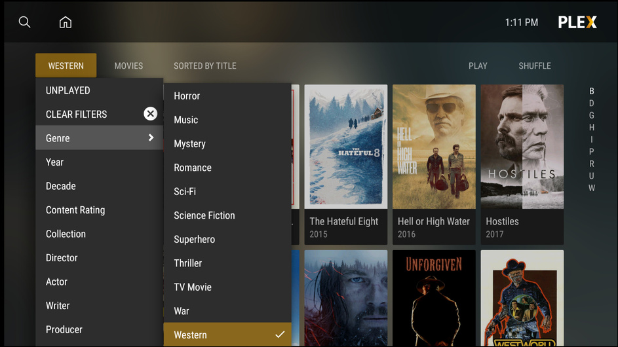Screen dimensions: 618x347
Task: Open the Hostiles movie poster
Action: tap(522, 147)
